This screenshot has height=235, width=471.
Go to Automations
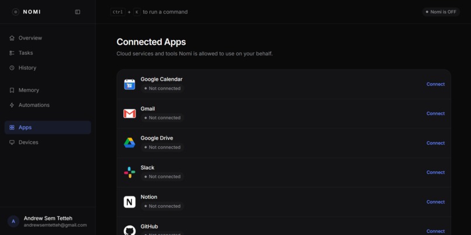pos(48,105)
